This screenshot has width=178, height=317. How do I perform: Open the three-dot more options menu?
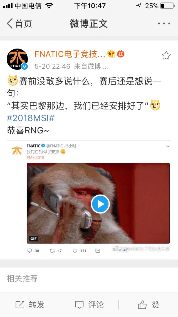pyautogui.click(x=164, y=23)
